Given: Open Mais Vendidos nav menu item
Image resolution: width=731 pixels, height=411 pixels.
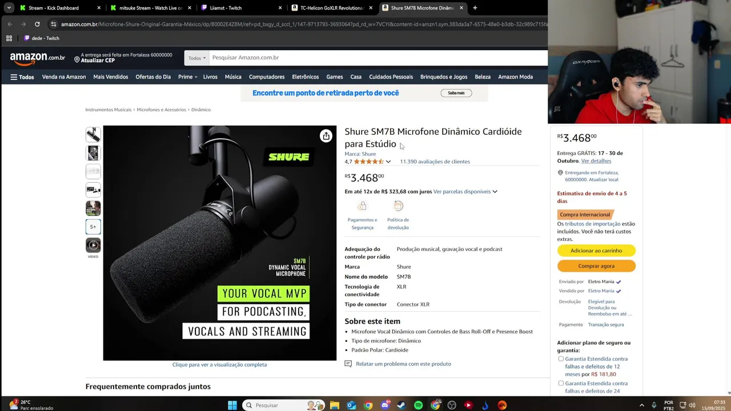Looking at the screenshot, I should point(111,77).
